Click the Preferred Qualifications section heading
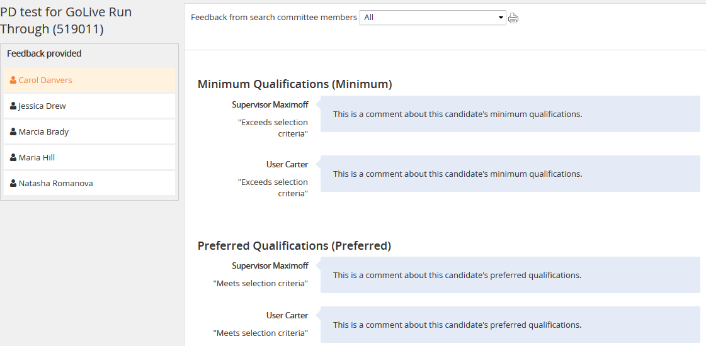Screen dimensions: 706x346 click(295, 246)
